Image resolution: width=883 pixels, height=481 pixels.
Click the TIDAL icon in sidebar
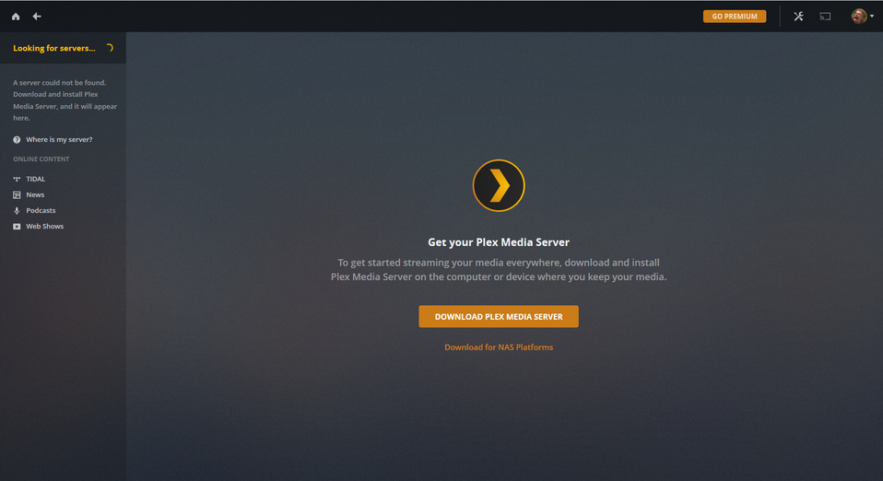pos(17,179)
